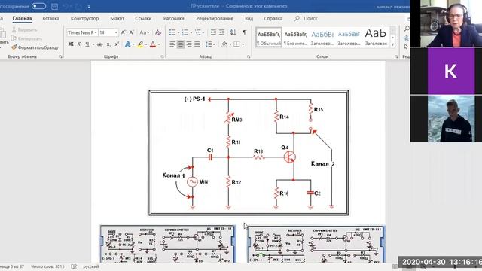This screenshot has height=271, width=482.
Task: Open Paragraph dialog launcher
Action: tap(249, 57)
